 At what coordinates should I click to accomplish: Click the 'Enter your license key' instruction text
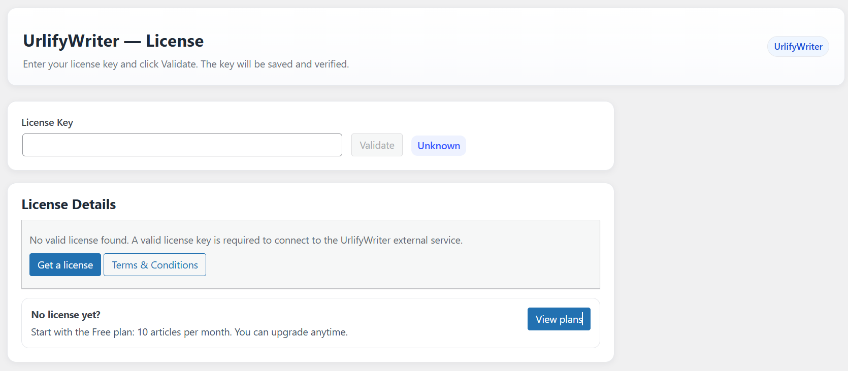(x=186, y=64)
